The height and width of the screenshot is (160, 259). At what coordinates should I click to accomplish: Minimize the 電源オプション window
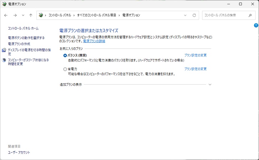coord(229,4)
